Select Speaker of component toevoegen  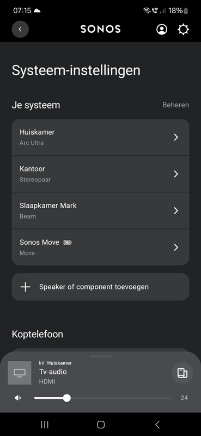click(x=100, y=287)
